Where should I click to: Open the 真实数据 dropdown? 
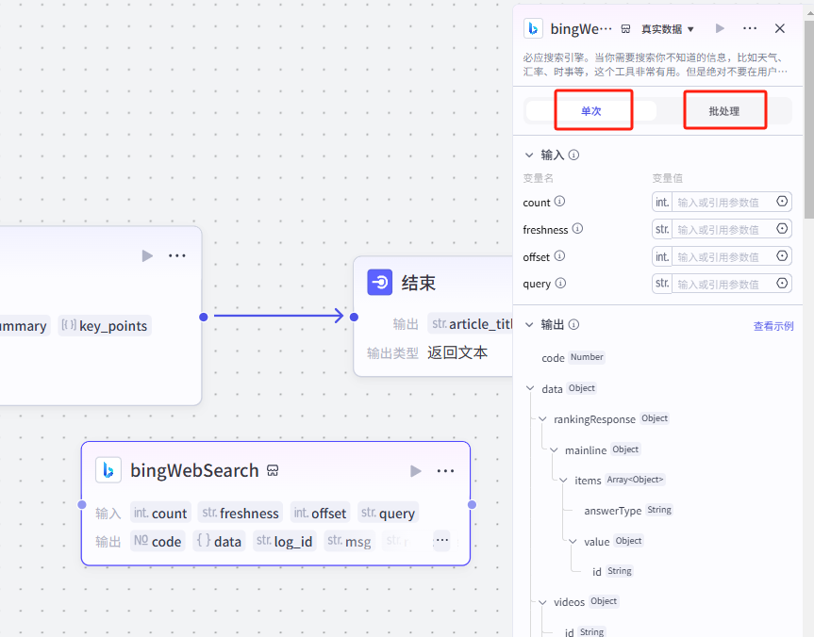[x=667, y=29]
